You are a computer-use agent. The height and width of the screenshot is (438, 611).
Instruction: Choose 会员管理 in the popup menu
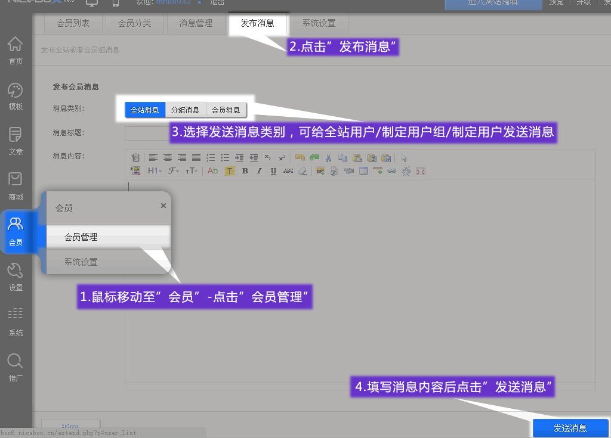pos(81,237)
